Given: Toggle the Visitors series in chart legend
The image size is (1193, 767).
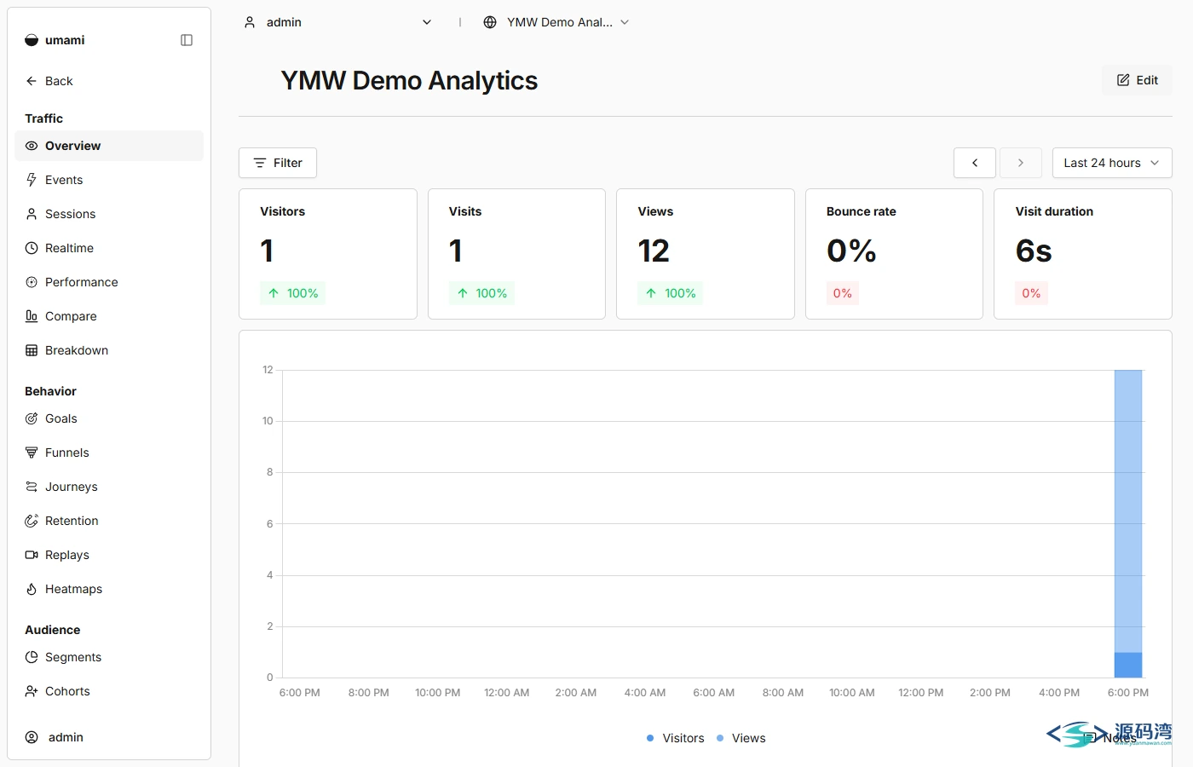Looking at the screenshot, I should point(675,738).
